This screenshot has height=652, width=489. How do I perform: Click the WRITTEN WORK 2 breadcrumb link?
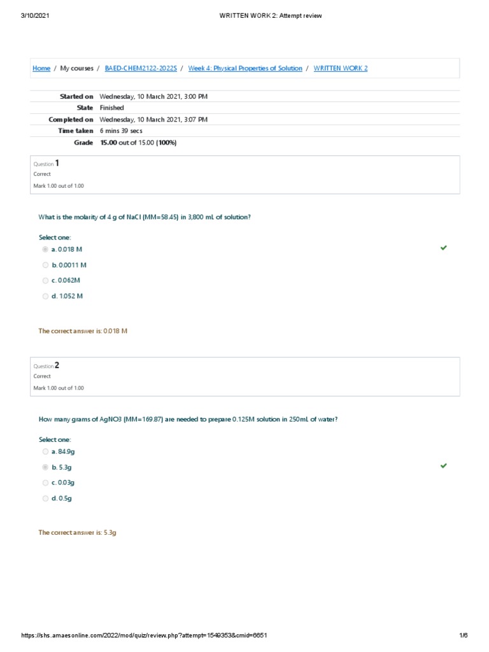click(341, 68)
